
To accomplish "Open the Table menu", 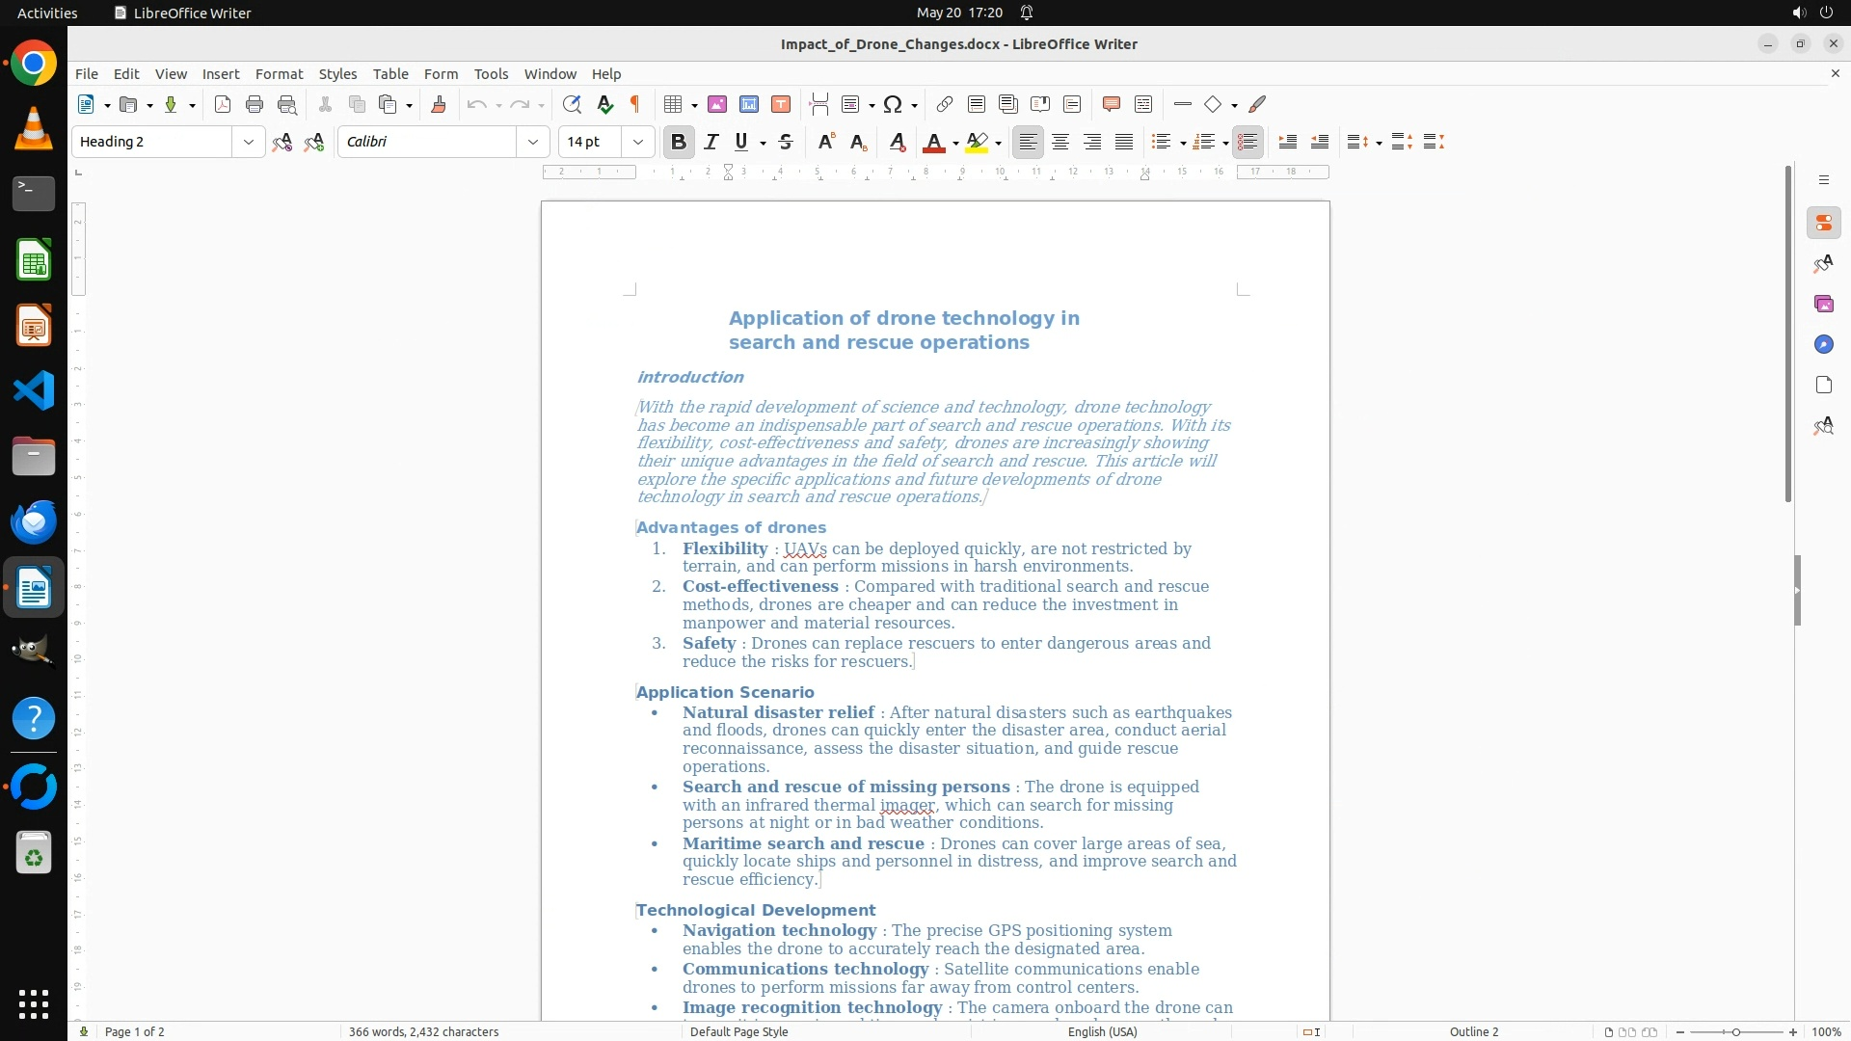I will tap(390, 74).
